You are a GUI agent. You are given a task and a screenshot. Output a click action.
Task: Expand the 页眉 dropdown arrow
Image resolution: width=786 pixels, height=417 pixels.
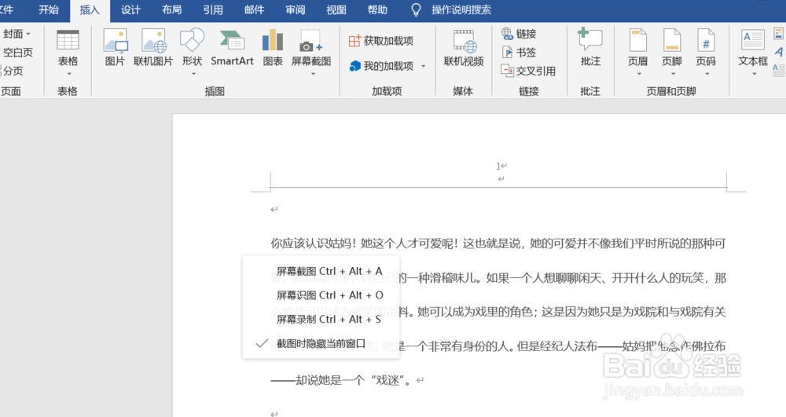tap(639, 74)
